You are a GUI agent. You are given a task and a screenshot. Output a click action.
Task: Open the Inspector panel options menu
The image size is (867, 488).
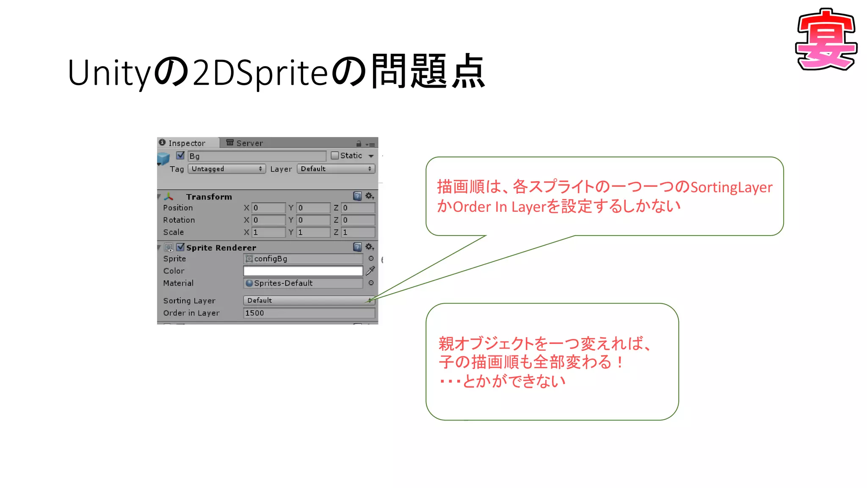tap(370, 144)
